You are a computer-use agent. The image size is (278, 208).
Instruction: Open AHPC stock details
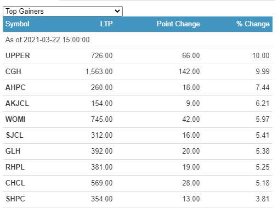tap(15, 87)
